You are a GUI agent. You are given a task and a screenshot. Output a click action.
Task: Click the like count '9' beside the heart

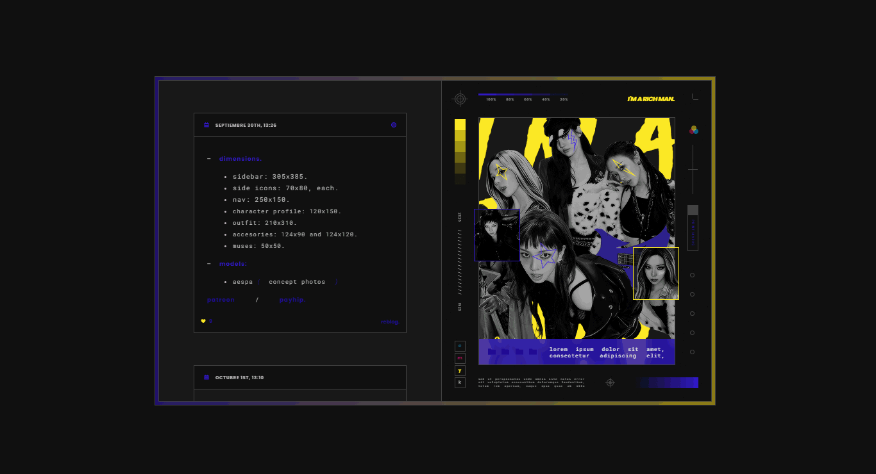[210, 322]
